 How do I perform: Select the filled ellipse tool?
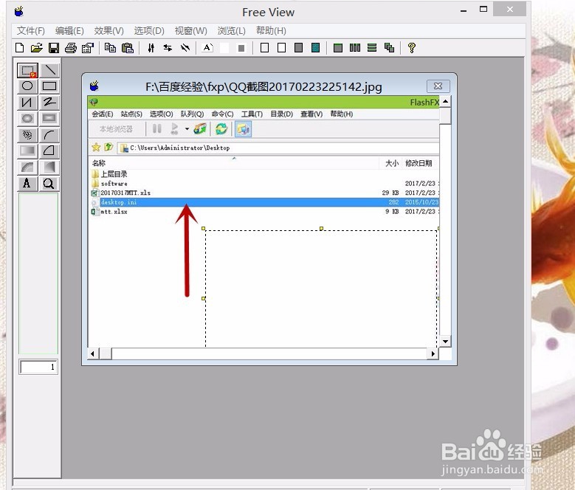click(x=27, y=118)
